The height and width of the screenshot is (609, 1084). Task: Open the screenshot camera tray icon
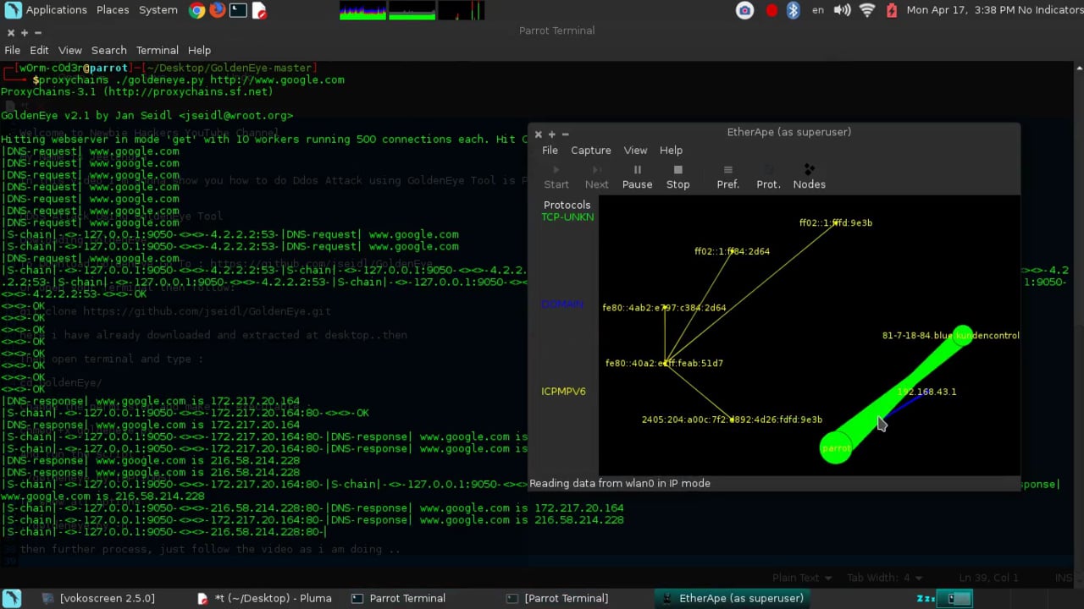pyautogui.click(x=744, y=10)
